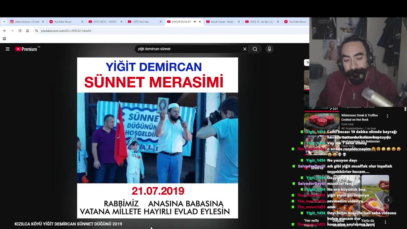
Task: Close the Gelen Kutusu Direct tab
Action: click(x=43, y=22)
